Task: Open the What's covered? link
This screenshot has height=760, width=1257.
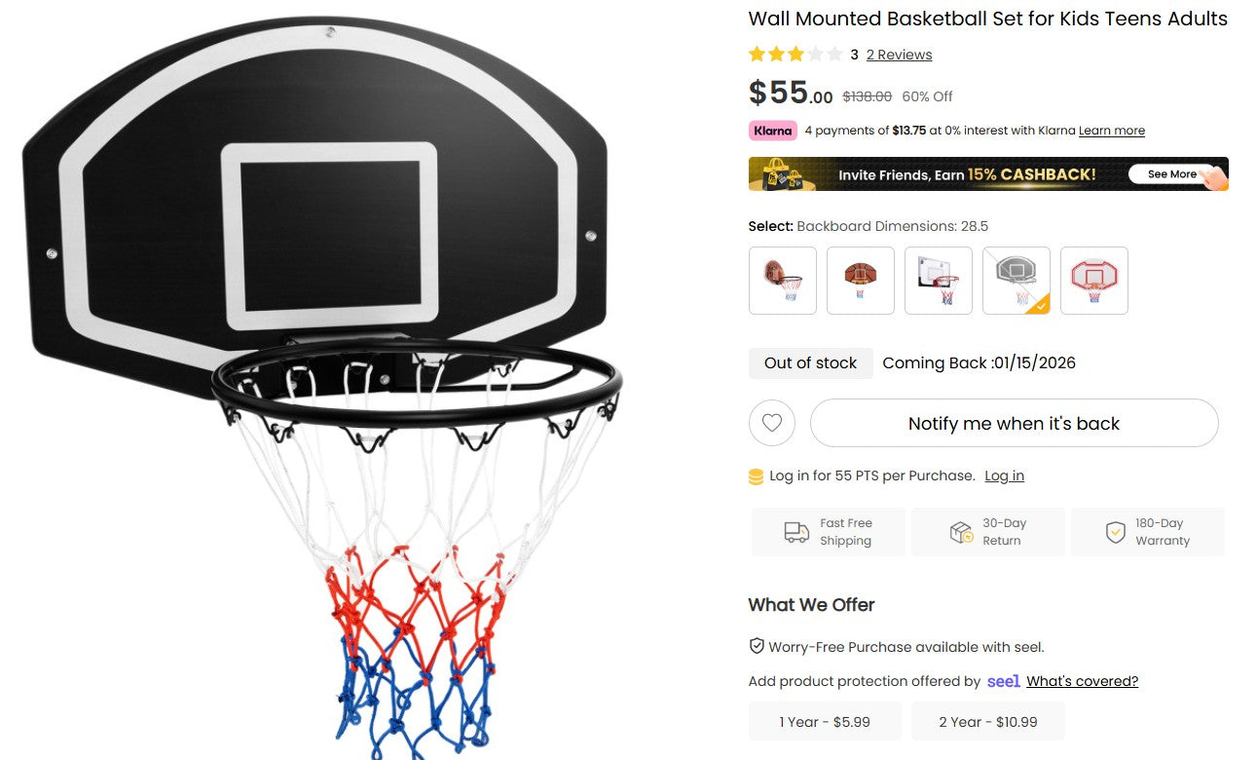Action: tap(1082, 681)
